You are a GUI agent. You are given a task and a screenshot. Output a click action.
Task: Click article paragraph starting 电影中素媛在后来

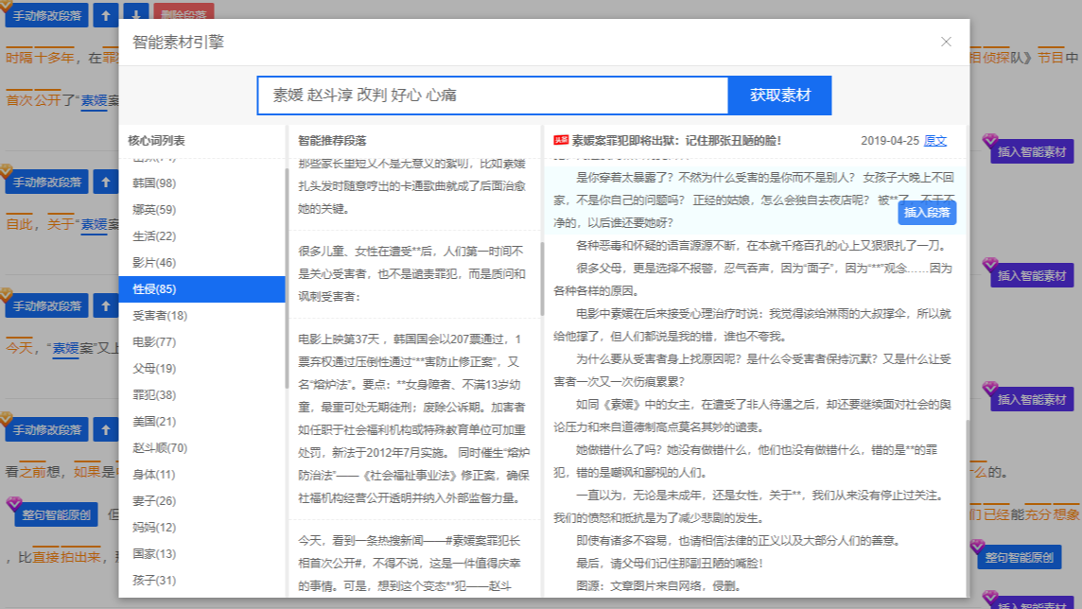(x=753, y=325)
